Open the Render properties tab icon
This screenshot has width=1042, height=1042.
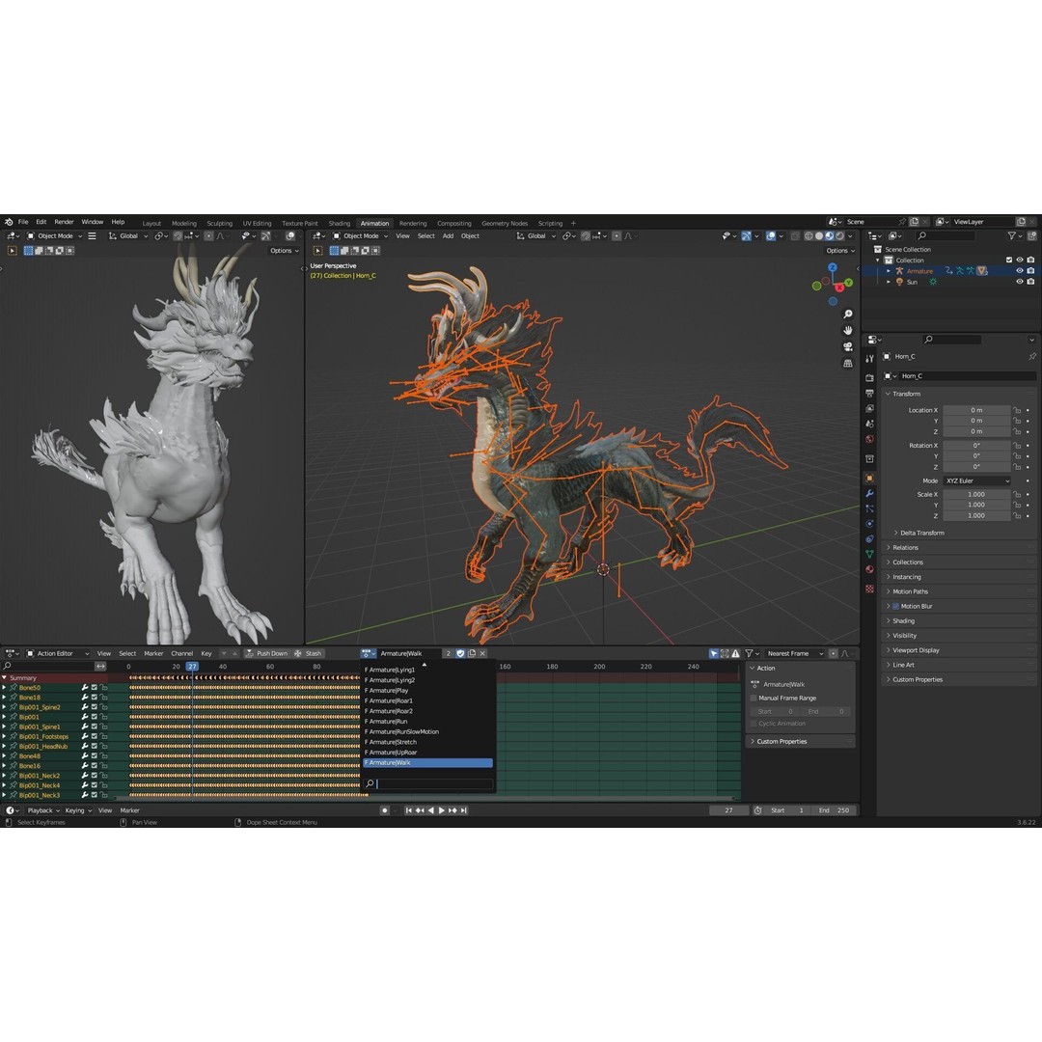coord(869,377)
